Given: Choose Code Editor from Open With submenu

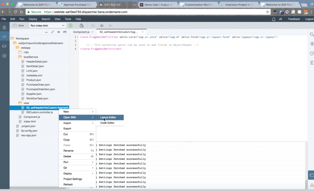Looking at the screenshot, I should [109, 123].
